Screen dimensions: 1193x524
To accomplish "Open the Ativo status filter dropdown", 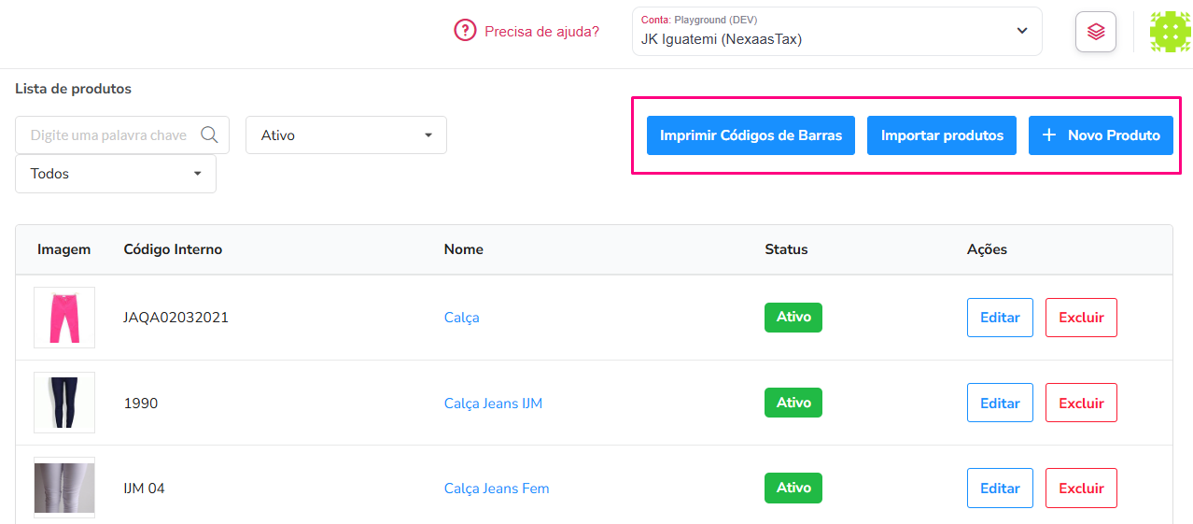I will 346,135.
